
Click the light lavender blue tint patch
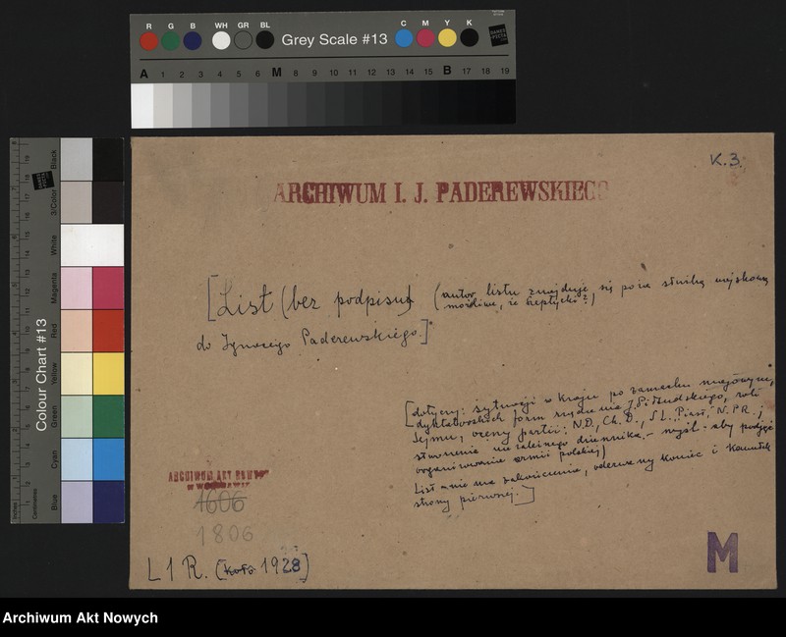[x=77, y=502]
